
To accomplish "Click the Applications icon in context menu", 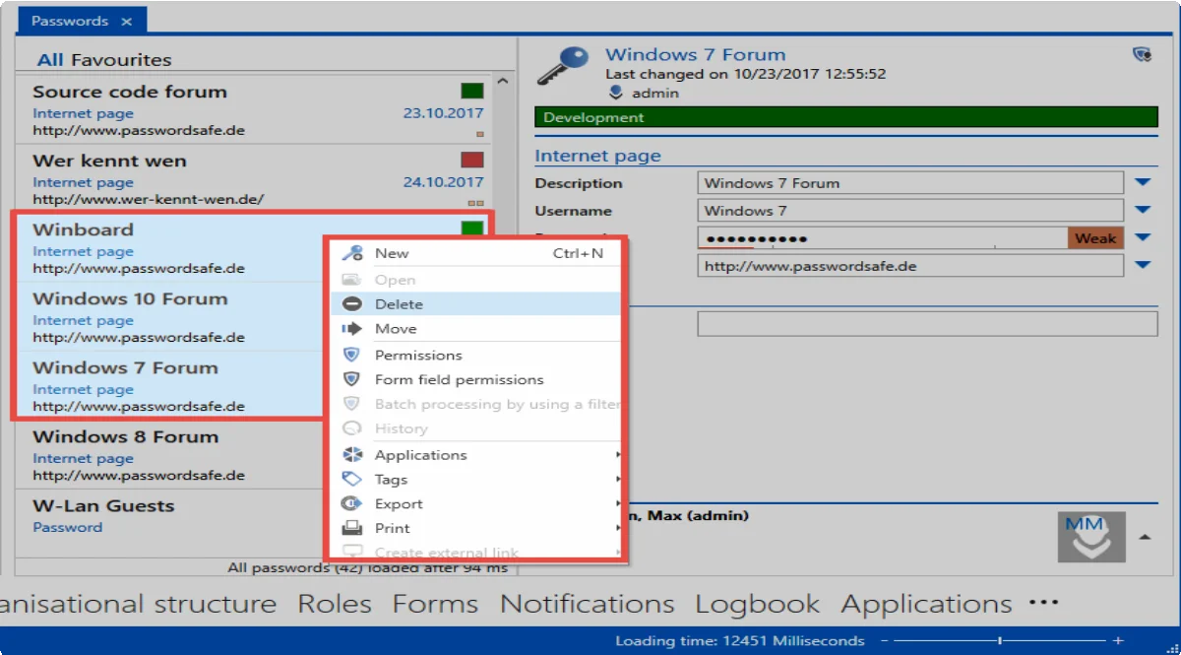I will (x=352, y=455).
